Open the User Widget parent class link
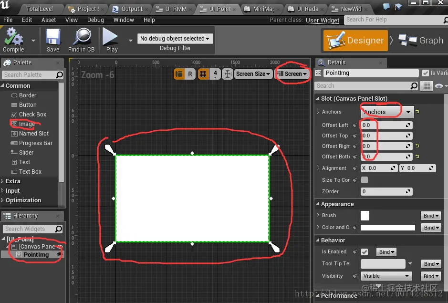This screenshot has height=303, width=448. (x=323, y=21)
